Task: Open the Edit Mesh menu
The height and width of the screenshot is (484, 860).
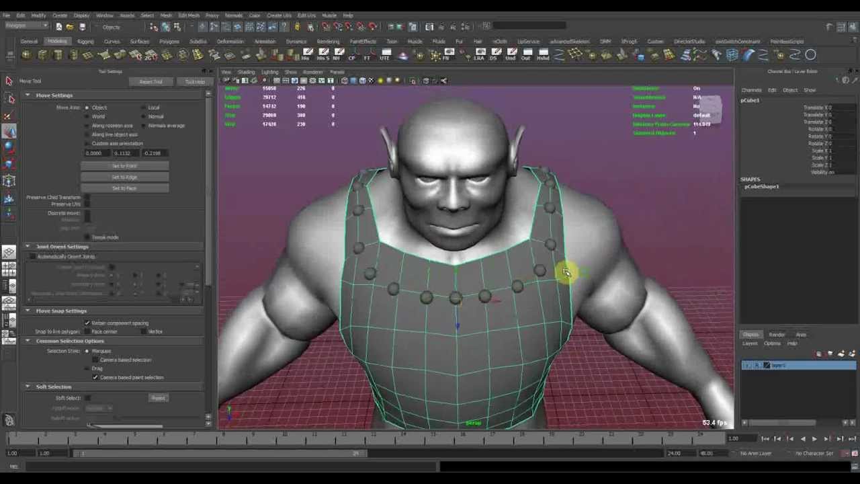Action: tap(189, 15)
